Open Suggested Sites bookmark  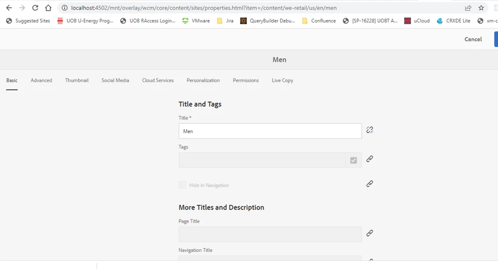[x=28, y=21]
